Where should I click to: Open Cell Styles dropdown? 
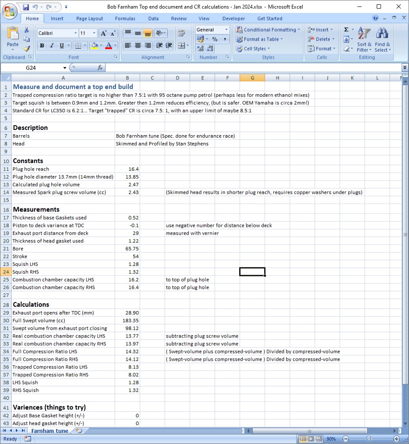coord(253,49)
